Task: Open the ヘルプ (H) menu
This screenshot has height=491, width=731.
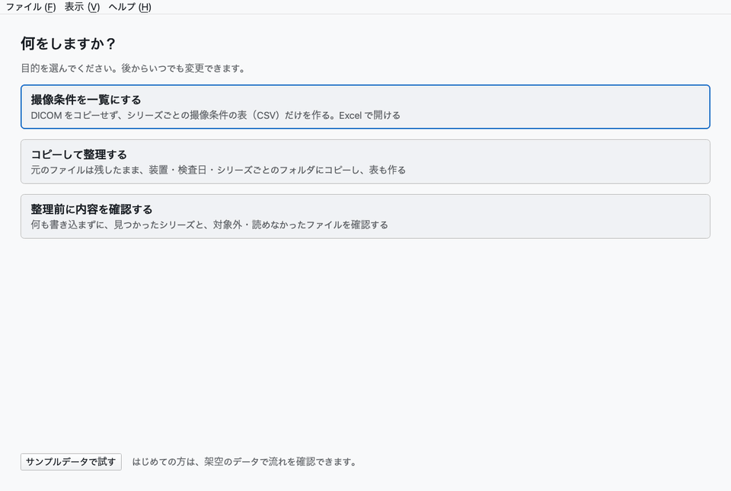Action: click(x=129, y=7)
